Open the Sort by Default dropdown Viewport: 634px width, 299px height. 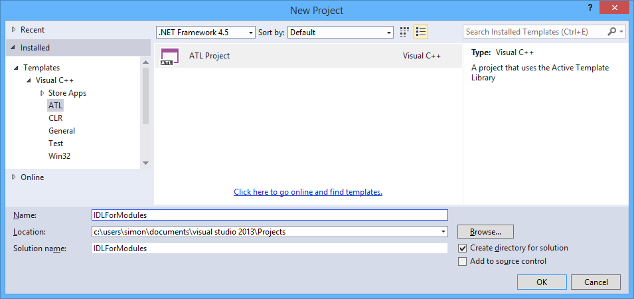coord(341,33)
